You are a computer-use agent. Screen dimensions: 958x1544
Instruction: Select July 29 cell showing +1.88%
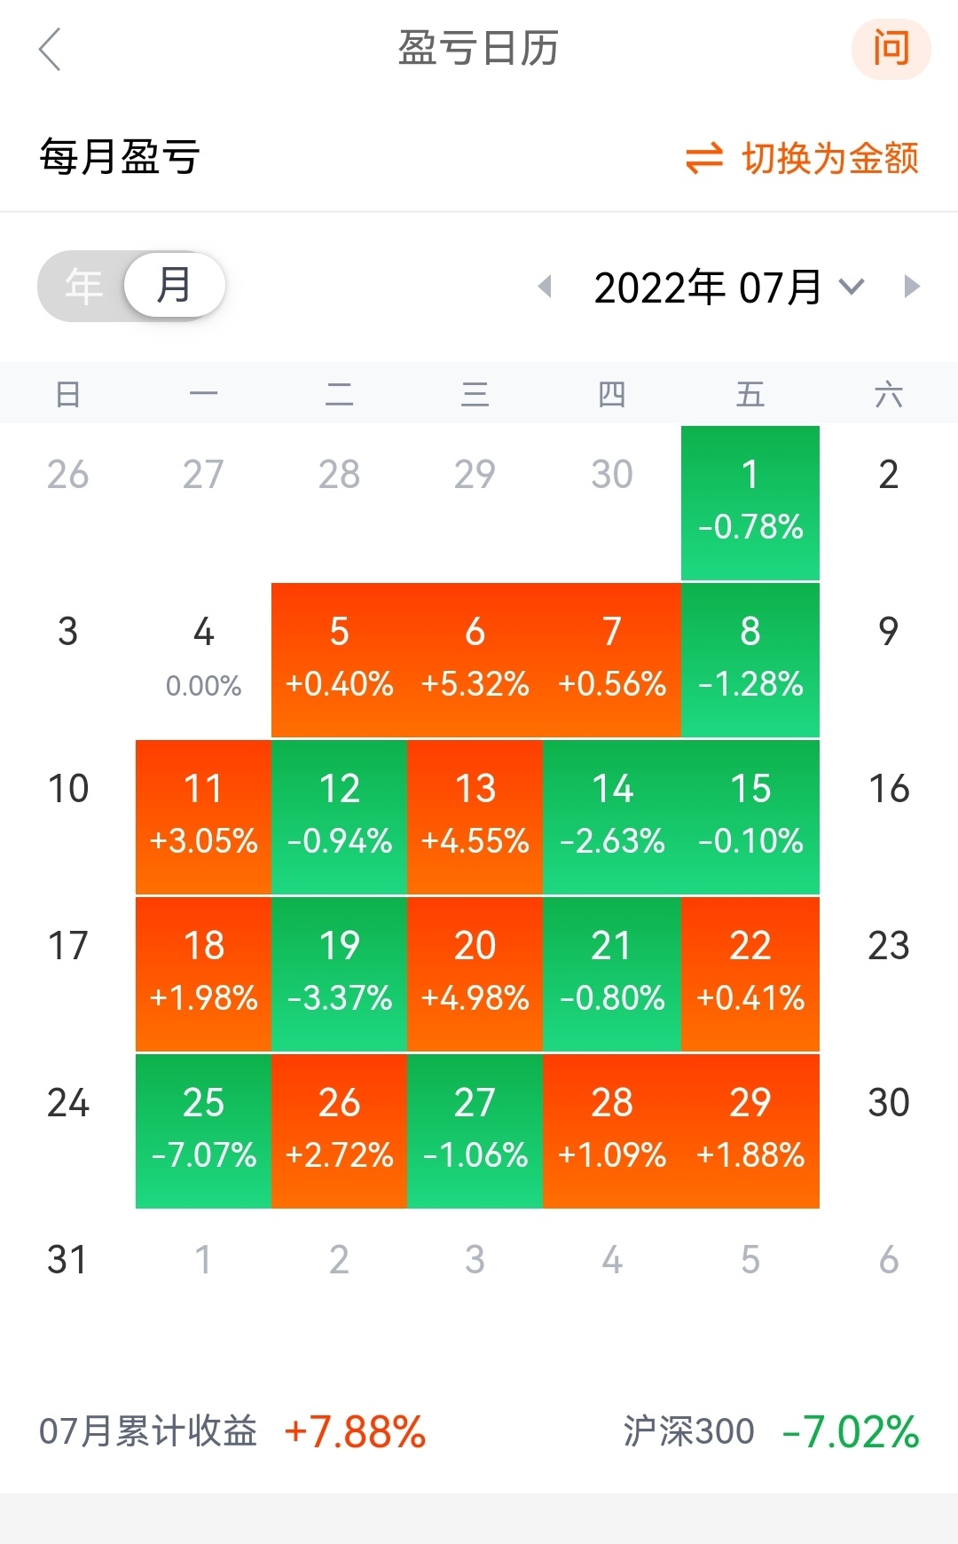point(750,1130)
